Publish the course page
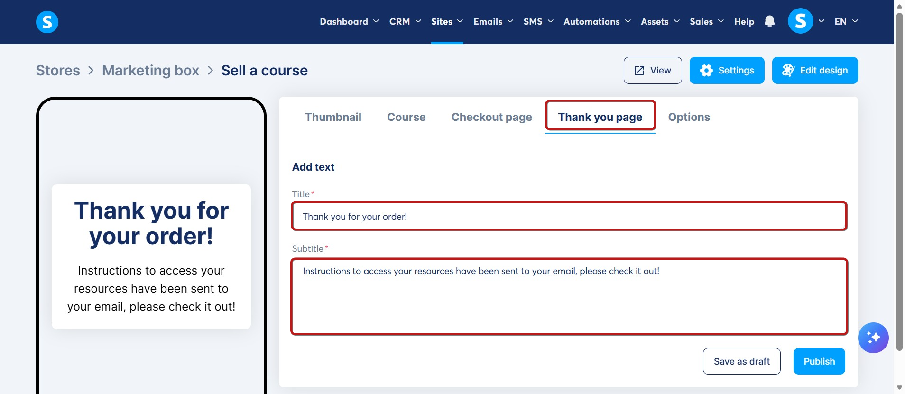Image resolution: width=905 pixels, height=394 pixels. (819, 361)
